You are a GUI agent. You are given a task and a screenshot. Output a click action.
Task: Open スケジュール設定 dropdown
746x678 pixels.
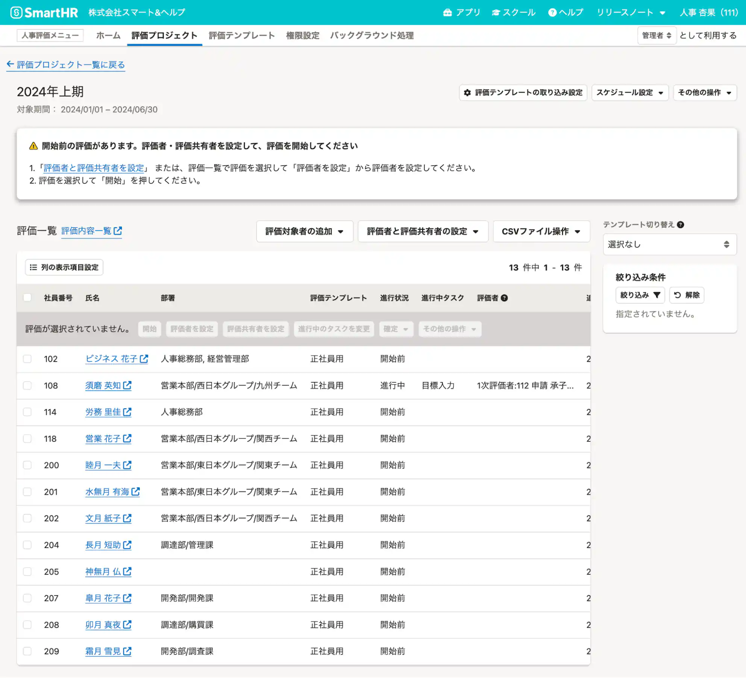point(630,93)
